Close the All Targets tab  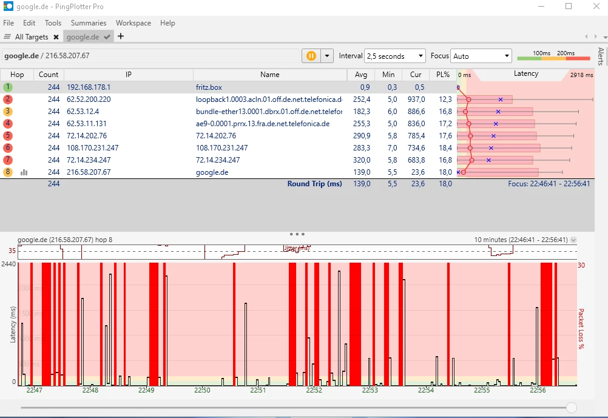click(56, 37)
